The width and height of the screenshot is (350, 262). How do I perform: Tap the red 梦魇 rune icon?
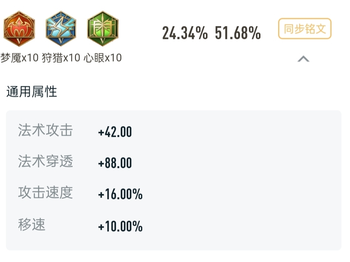point(19,29)
